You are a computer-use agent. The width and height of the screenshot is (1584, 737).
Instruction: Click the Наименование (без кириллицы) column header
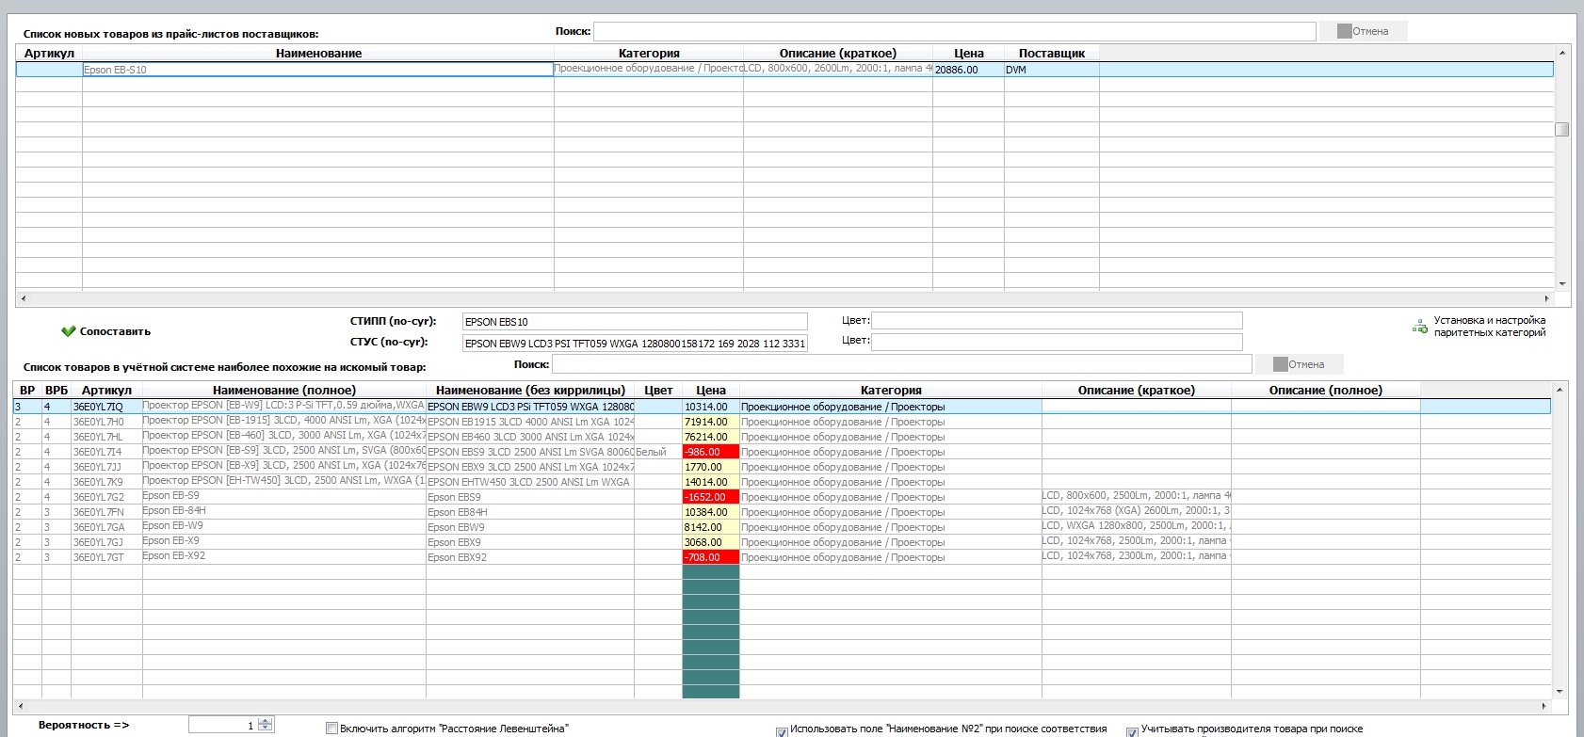coord(530,390)
